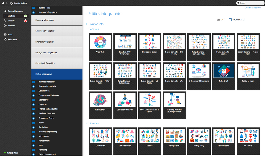The height and width of the screenshot is (156, 265).
Task: Click the Solutions green count badge
Action: (26, 16)
